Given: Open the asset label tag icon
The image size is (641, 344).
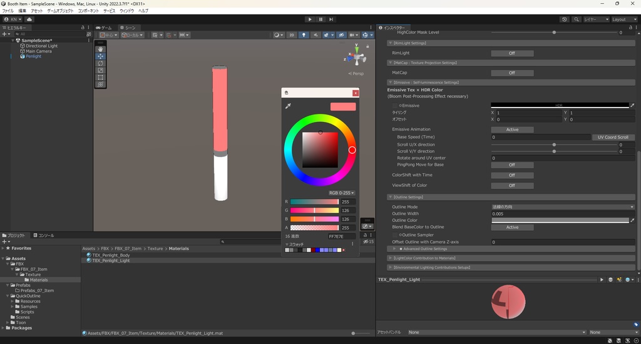Looking at the screenshot, I should coord(636,325).
